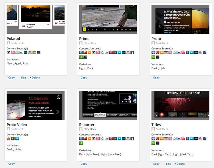Click 'Read More' in Proto preview
The width and height of the screenshot is (214, 168).
[167, 33]
